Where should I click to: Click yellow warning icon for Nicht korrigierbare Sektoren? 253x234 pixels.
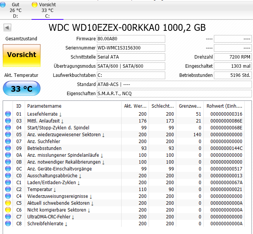[8, 210]
